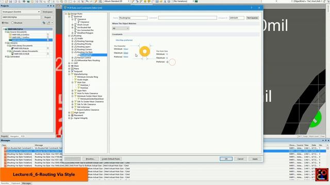Click the Fanout Control rule icon
The image size is (330, 185).
click(x=76, y=58)
